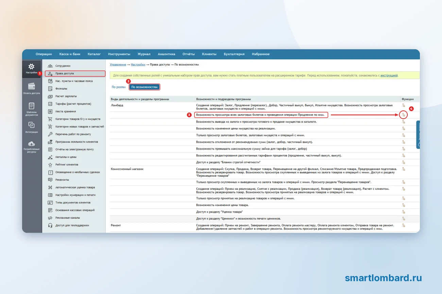Click the Ремонт category cell
Viewport: 442px width, 294px height.
point(116,225)
